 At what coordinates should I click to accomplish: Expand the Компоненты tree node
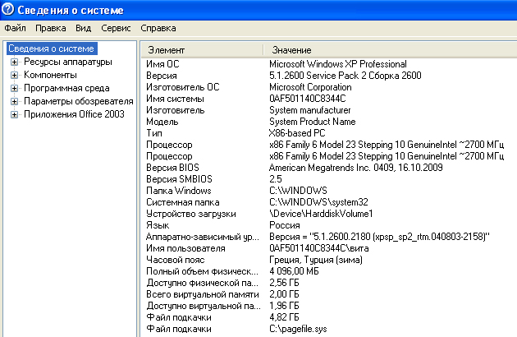click(x=14, y=75)
